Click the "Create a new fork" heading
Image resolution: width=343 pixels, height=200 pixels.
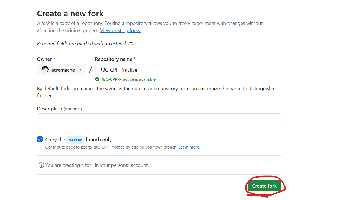pyautogui.click(x=70, y=13)
